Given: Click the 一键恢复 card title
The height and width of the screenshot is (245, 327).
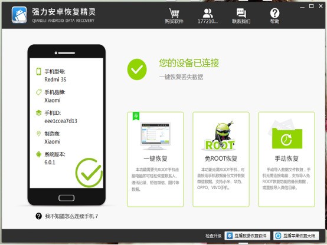Looking at the screenshot, I should (155, 158).
